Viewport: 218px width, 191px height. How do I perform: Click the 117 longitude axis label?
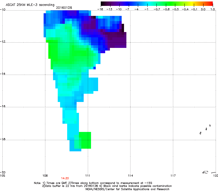point(173,176)
